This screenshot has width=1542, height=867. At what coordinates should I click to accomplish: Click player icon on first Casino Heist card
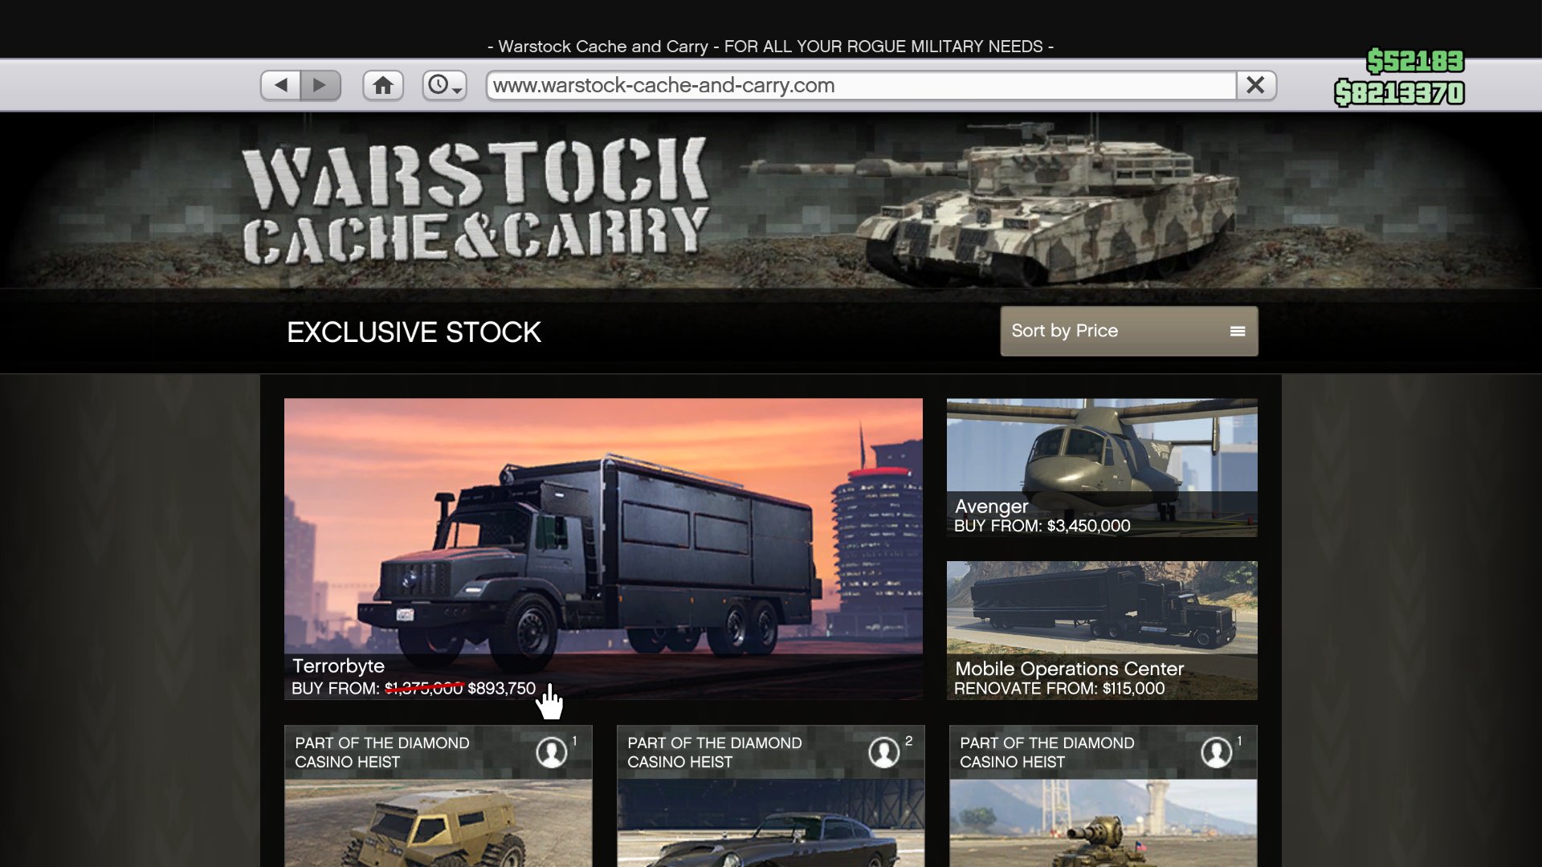pyautogui.click(x=552, y=752)
